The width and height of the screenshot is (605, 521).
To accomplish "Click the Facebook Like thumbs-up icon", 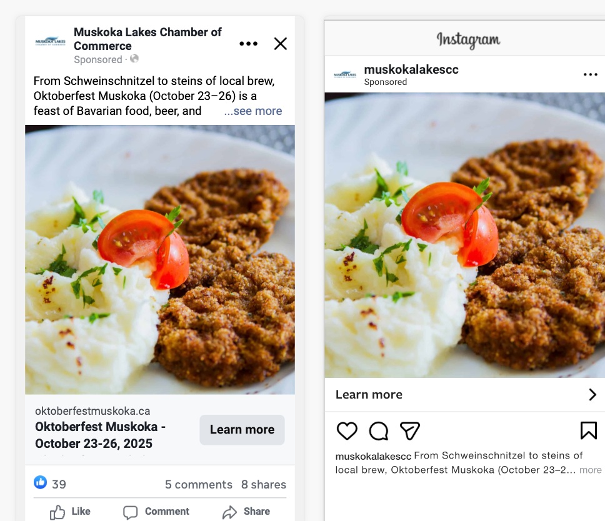I will point(58,512).
